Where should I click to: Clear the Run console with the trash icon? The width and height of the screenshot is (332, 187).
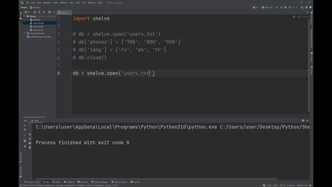[30, 148]
